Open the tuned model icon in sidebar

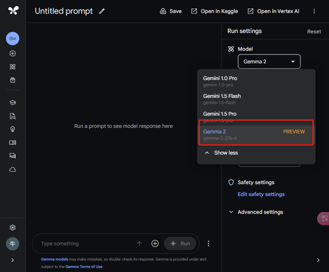13,67
